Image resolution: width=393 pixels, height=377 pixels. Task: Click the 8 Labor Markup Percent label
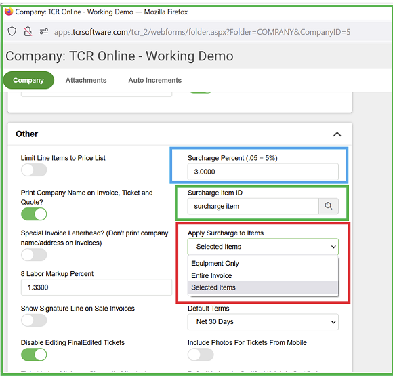pos(57,274)
